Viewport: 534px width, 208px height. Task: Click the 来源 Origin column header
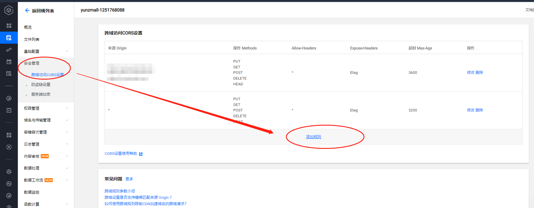tap(117, 48)
